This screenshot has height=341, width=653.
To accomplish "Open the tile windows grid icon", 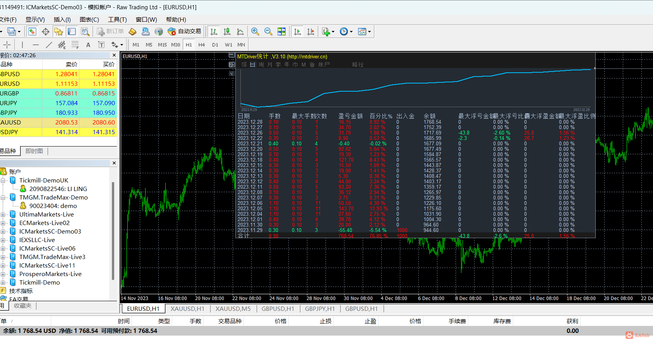I will coord(281,32).
